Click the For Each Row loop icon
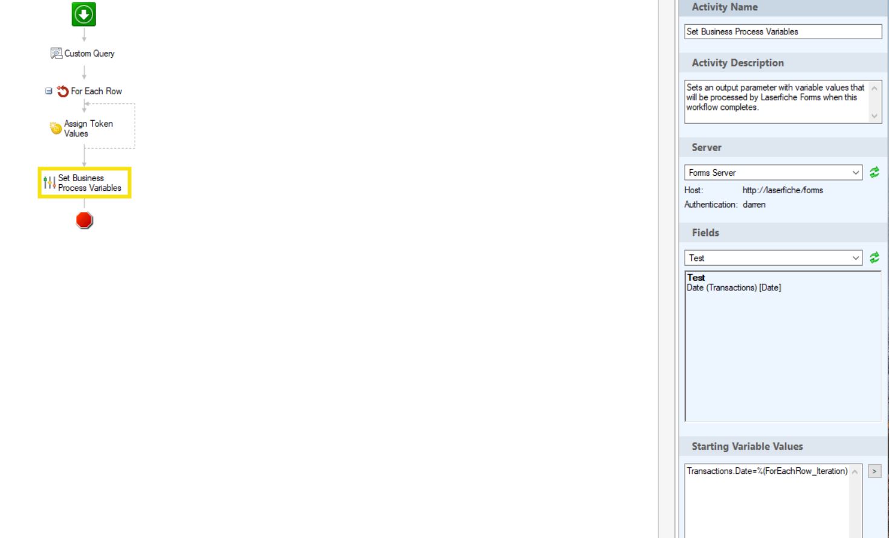Screen dimensions: 889x538 (62, 91)
